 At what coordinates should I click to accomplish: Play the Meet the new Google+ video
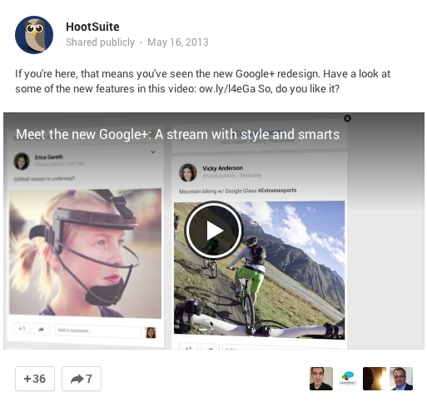pyautogui.click(x=213, y=231)
